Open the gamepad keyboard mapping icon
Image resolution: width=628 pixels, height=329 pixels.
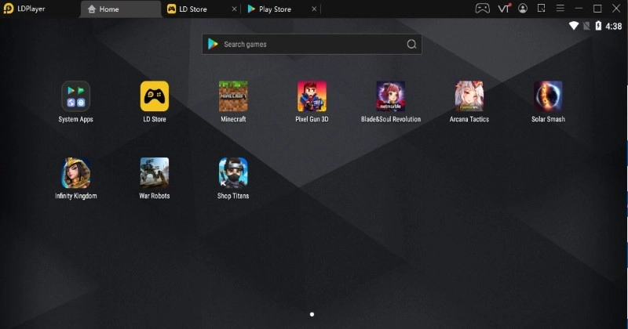pyautogui.click(x=482, y=9)
